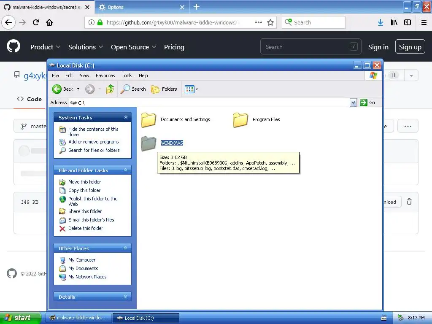Click Copy this folder
432x324 pixels.
(84, 190)
